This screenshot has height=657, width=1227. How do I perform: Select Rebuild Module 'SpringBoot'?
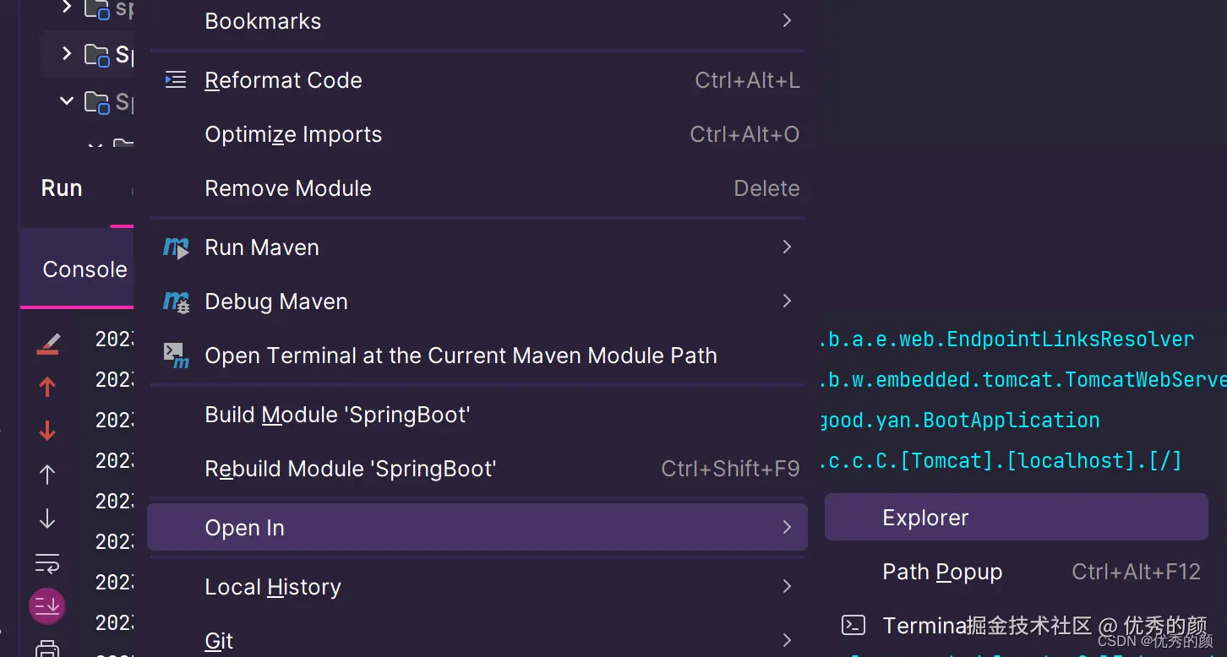tap(350, 469)
